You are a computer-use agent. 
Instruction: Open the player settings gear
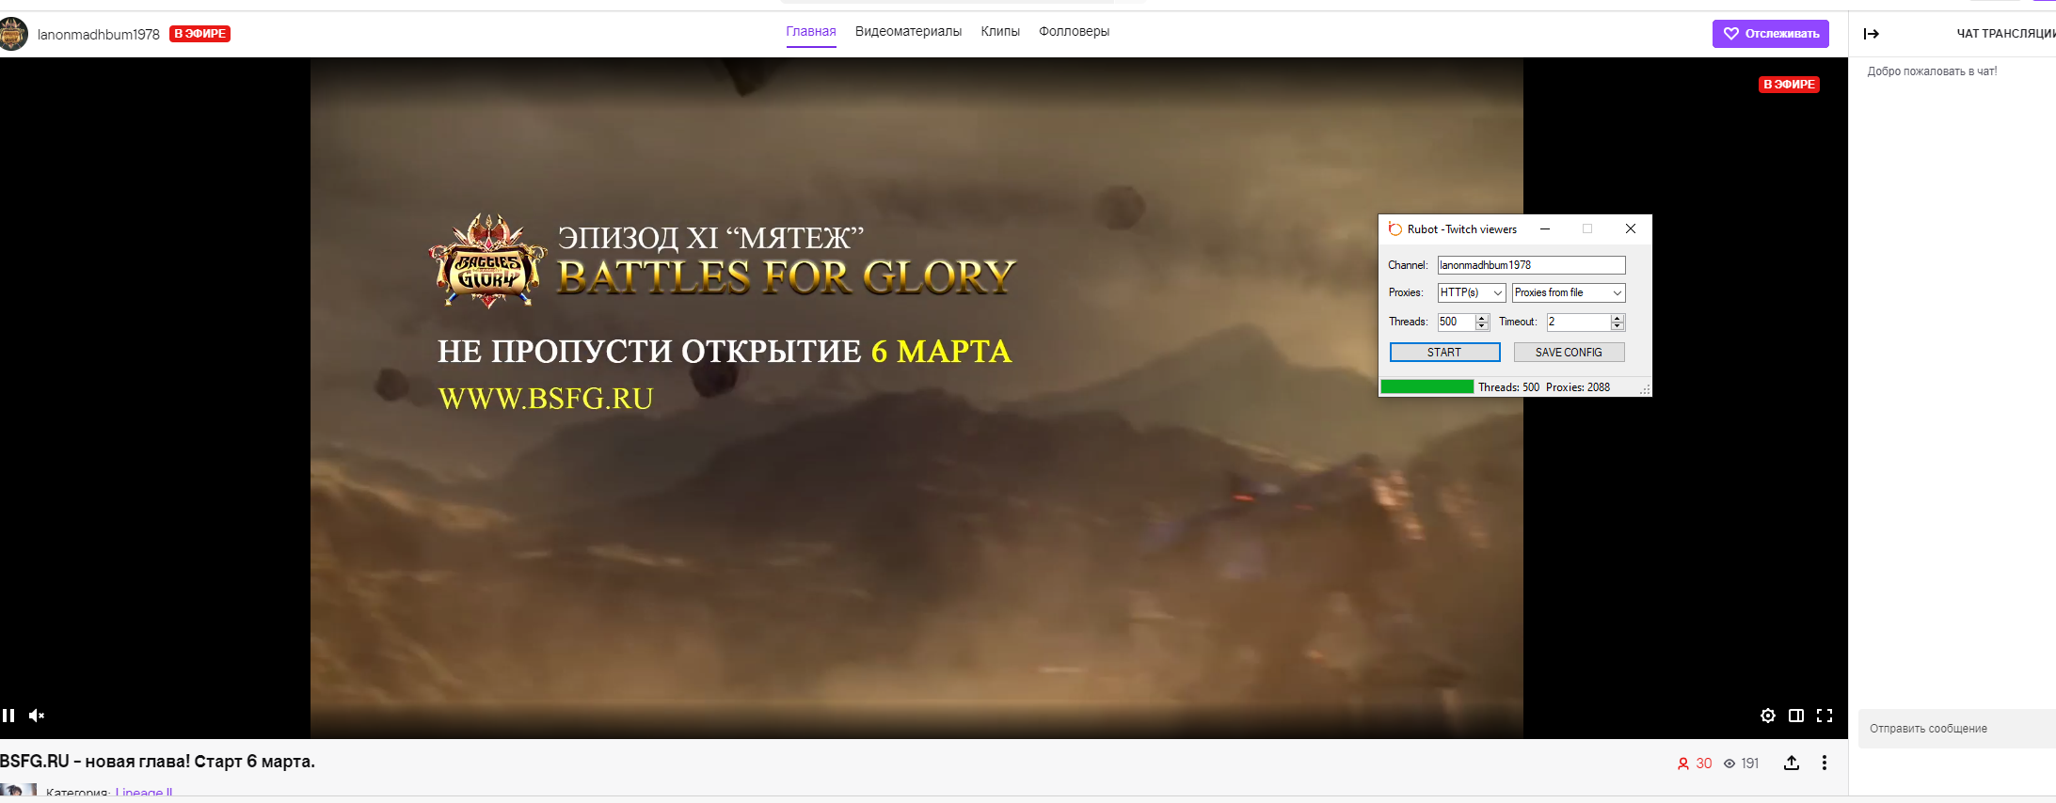1767,716
